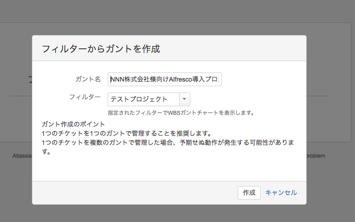Open the フィルター dropdown arrow
Screen dimensions: 355x222
point(184,99)
